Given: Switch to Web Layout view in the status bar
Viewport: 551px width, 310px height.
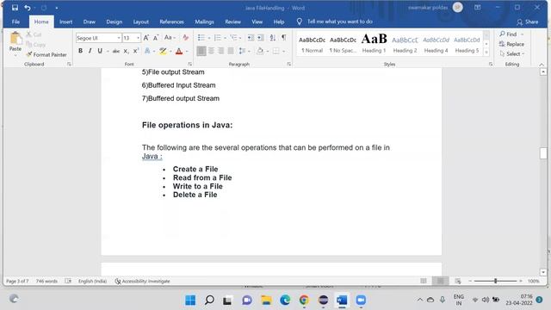Looking at the screenshot, I should 457,281.
